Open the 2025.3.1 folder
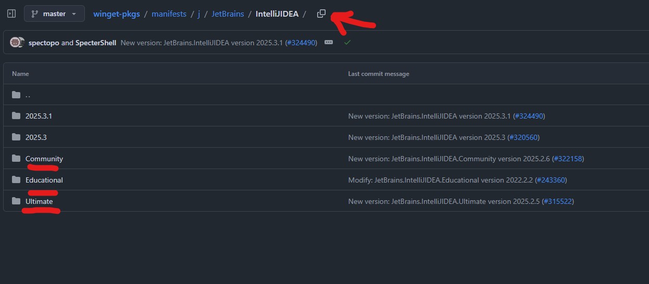The height and width of the screenshot is (284, 649). 39,116
